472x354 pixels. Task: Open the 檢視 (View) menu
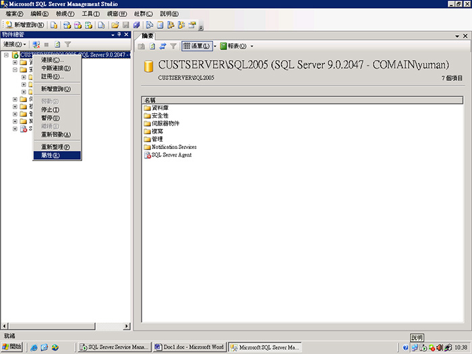coord(65,14)
